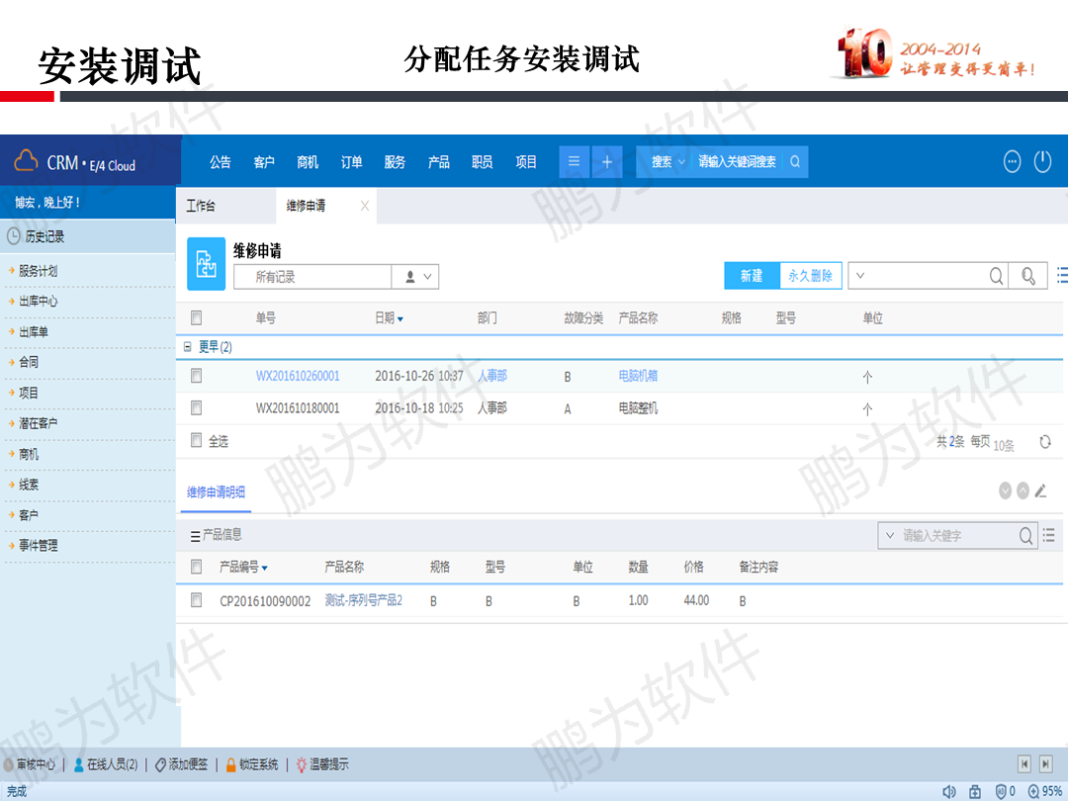Toggle the header checkbox of repair list

196,317
